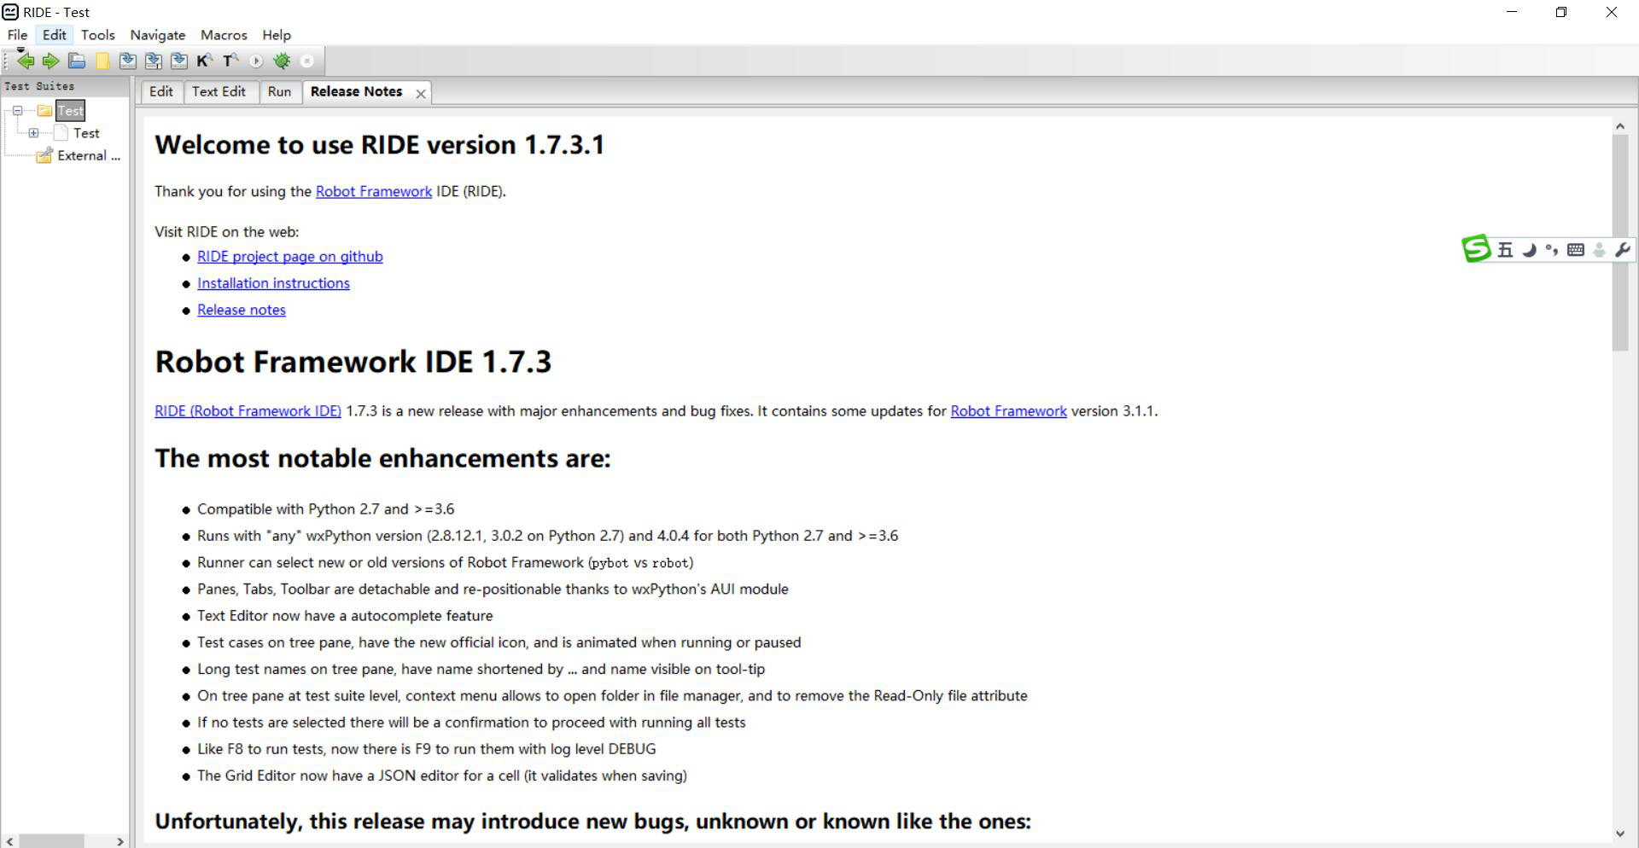Select the External tree item
Image resolution: width=1639 pixels, height=848 pixels.
[89, 155]
